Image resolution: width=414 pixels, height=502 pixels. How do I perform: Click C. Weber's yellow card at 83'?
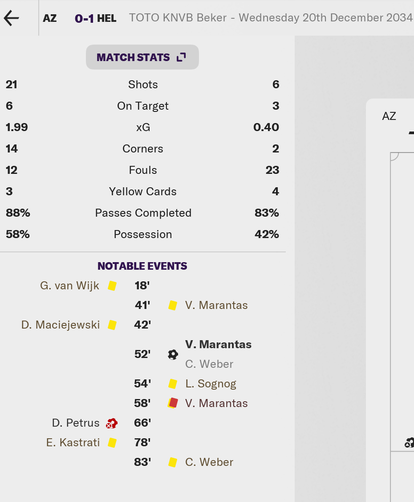click(x=173, y=462)
